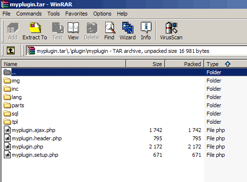This screenshot has height=182, width=247.
Task: Select the inc folder name
Action: point(15,89)
